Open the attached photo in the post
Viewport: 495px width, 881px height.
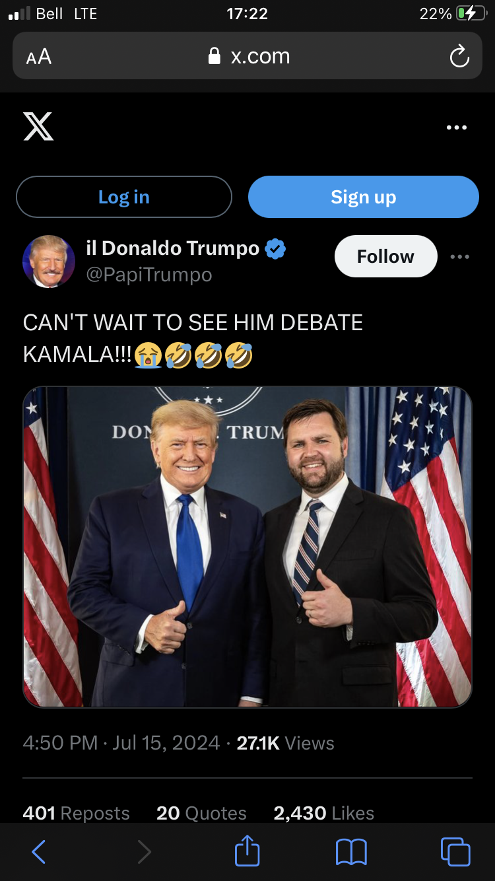(247, 547)
